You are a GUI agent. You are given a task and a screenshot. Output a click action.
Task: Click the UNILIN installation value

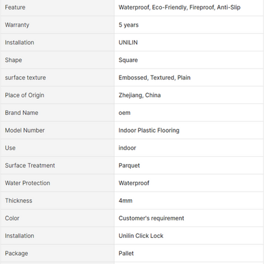(x=128, y=43)
